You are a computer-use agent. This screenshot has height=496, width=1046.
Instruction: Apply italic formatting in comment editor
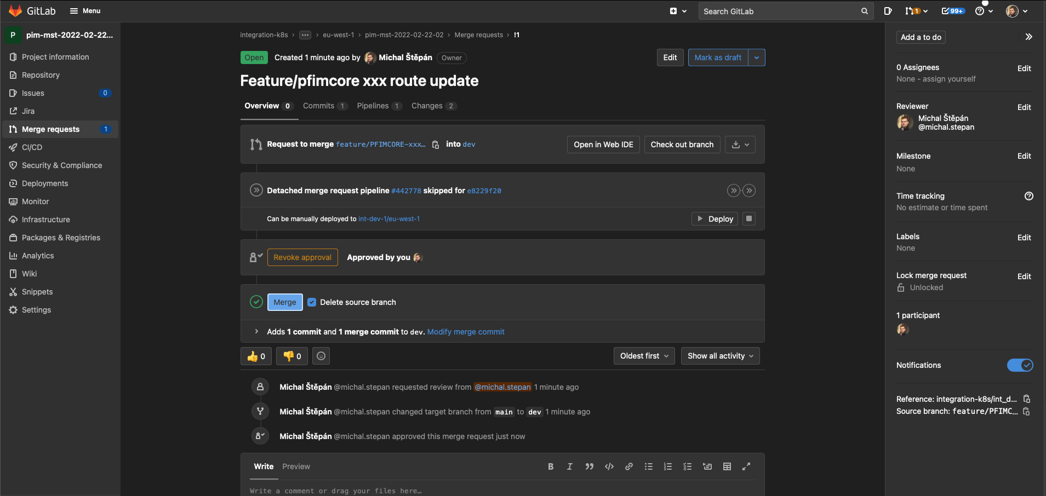(x=570, y=466)
